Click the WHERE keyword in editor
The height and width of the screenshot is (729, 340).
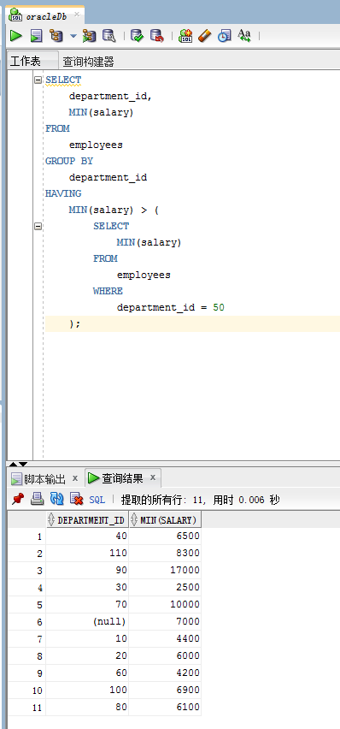[108, 291]
